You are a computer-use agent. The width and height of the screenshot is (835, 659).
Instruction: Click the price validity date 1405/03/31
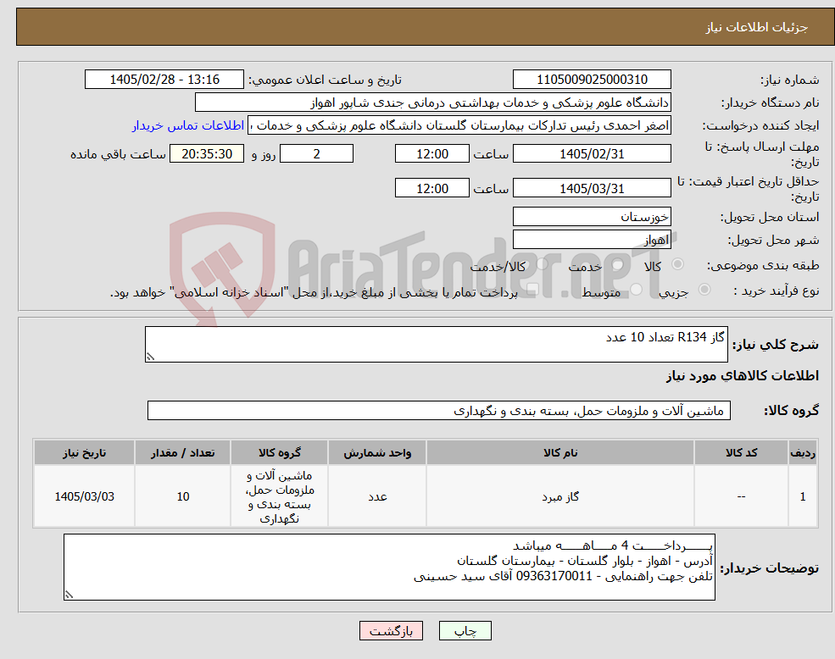tap(592, 188)
